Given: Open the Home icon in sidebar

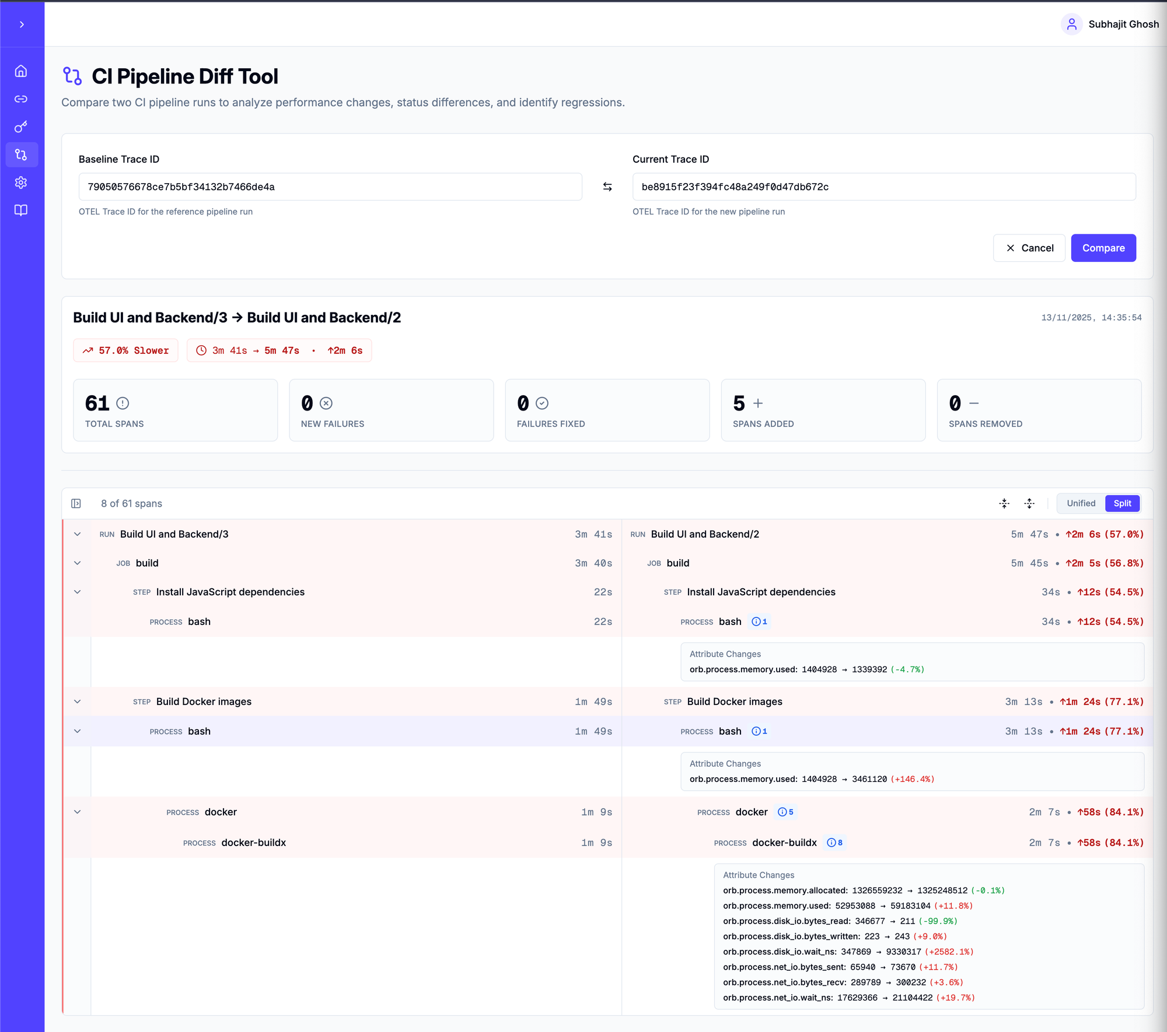Looking at the screenshot, I should [21, 71].
